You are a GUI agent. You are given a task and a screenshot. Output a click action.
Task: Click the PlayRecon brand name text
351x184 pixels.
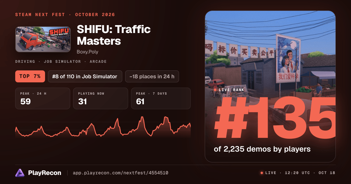coord(44,173)
